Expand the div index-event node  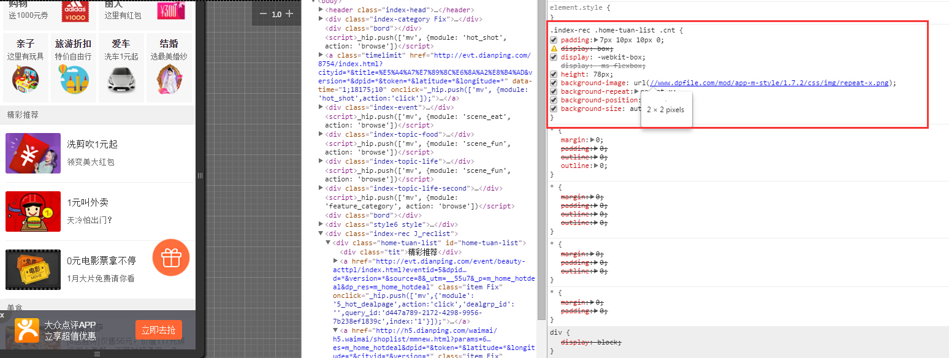(x=321, y=107)
